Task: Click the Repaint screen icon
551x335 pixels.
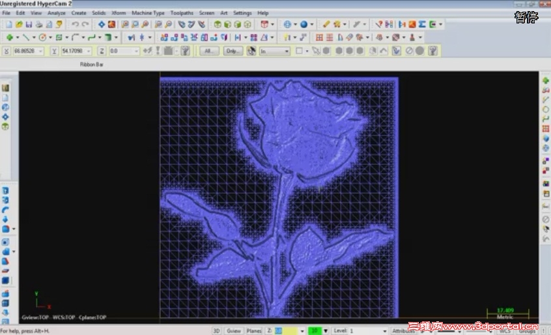Action: click(x=111, y=24)
